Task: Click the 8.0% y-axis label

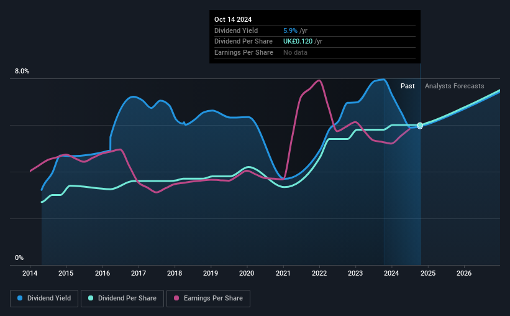Action: point(22,72)
